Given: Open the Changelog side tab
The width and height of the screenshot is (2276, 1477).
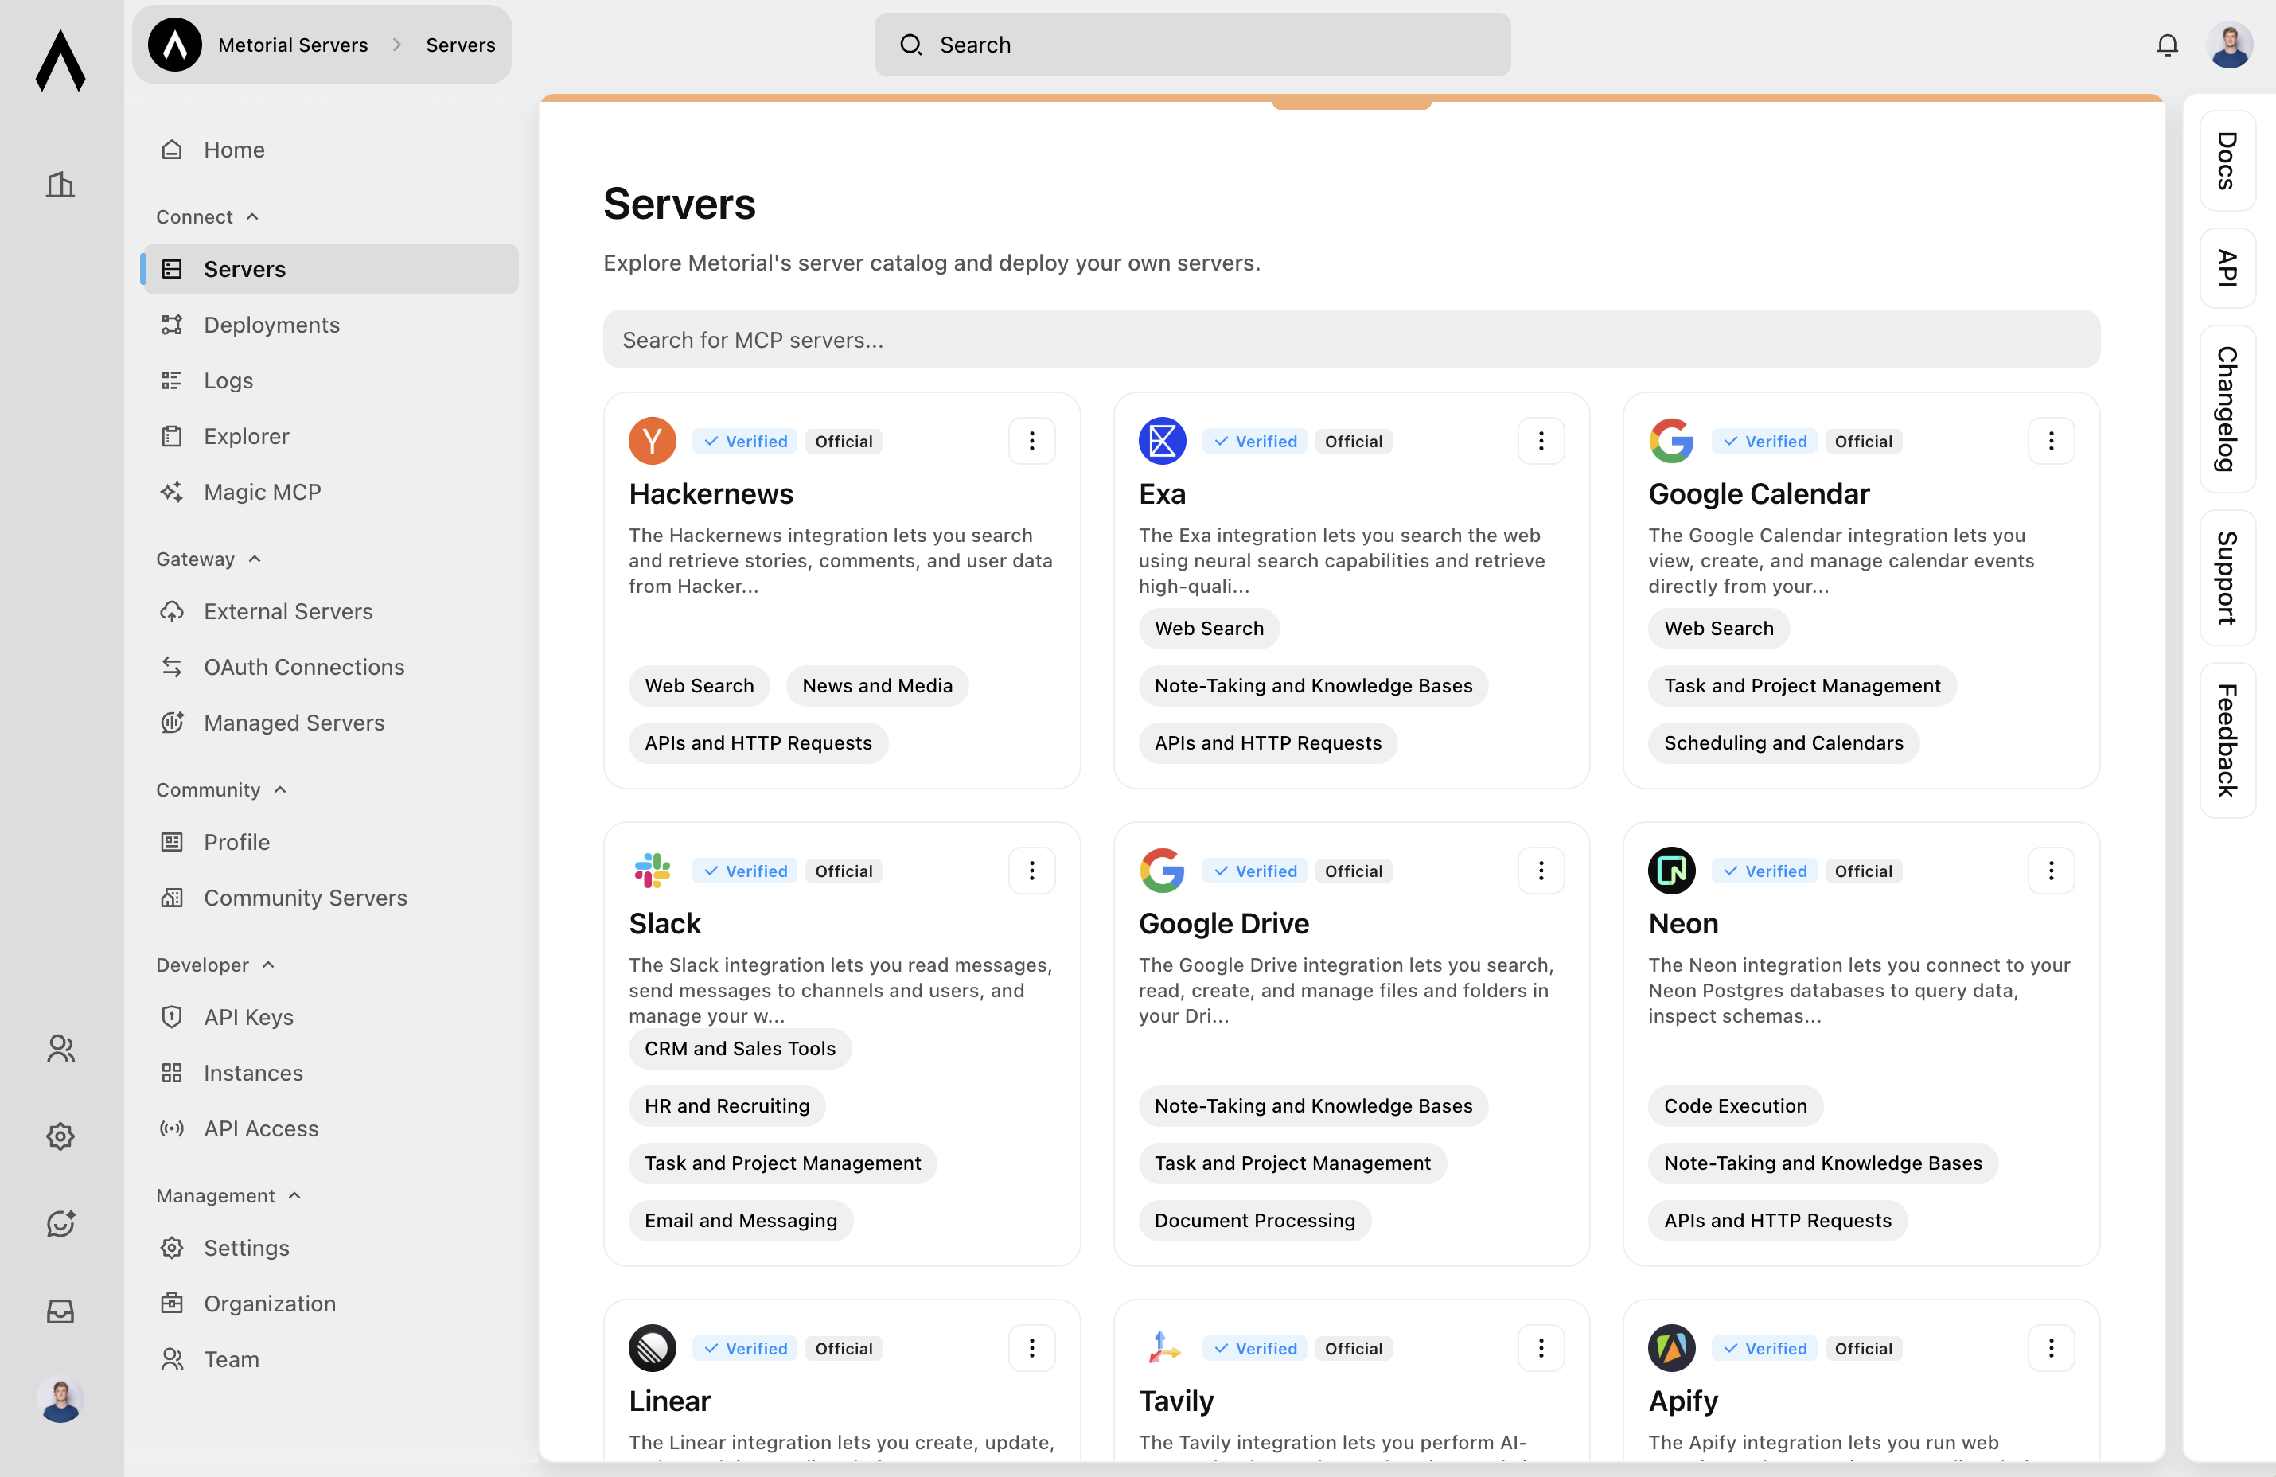Looking at the screenshot, I should [x=2227, y=408].
